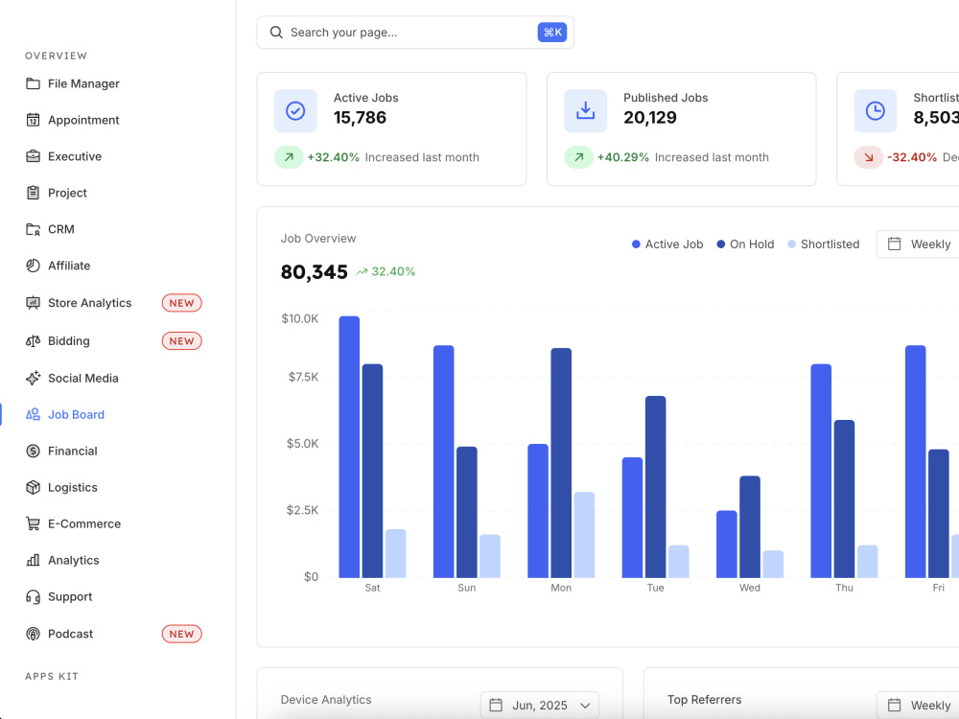Screen dimensions: 959x719
Task: Click the Financial dollar icon
Action: (33, 452)
